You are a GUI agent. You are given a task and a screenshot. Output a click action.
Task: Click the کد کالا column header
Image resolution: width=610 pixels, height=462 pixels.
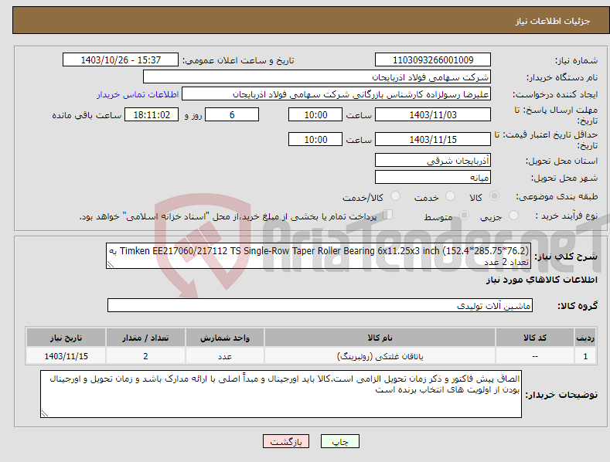[535, 338]
